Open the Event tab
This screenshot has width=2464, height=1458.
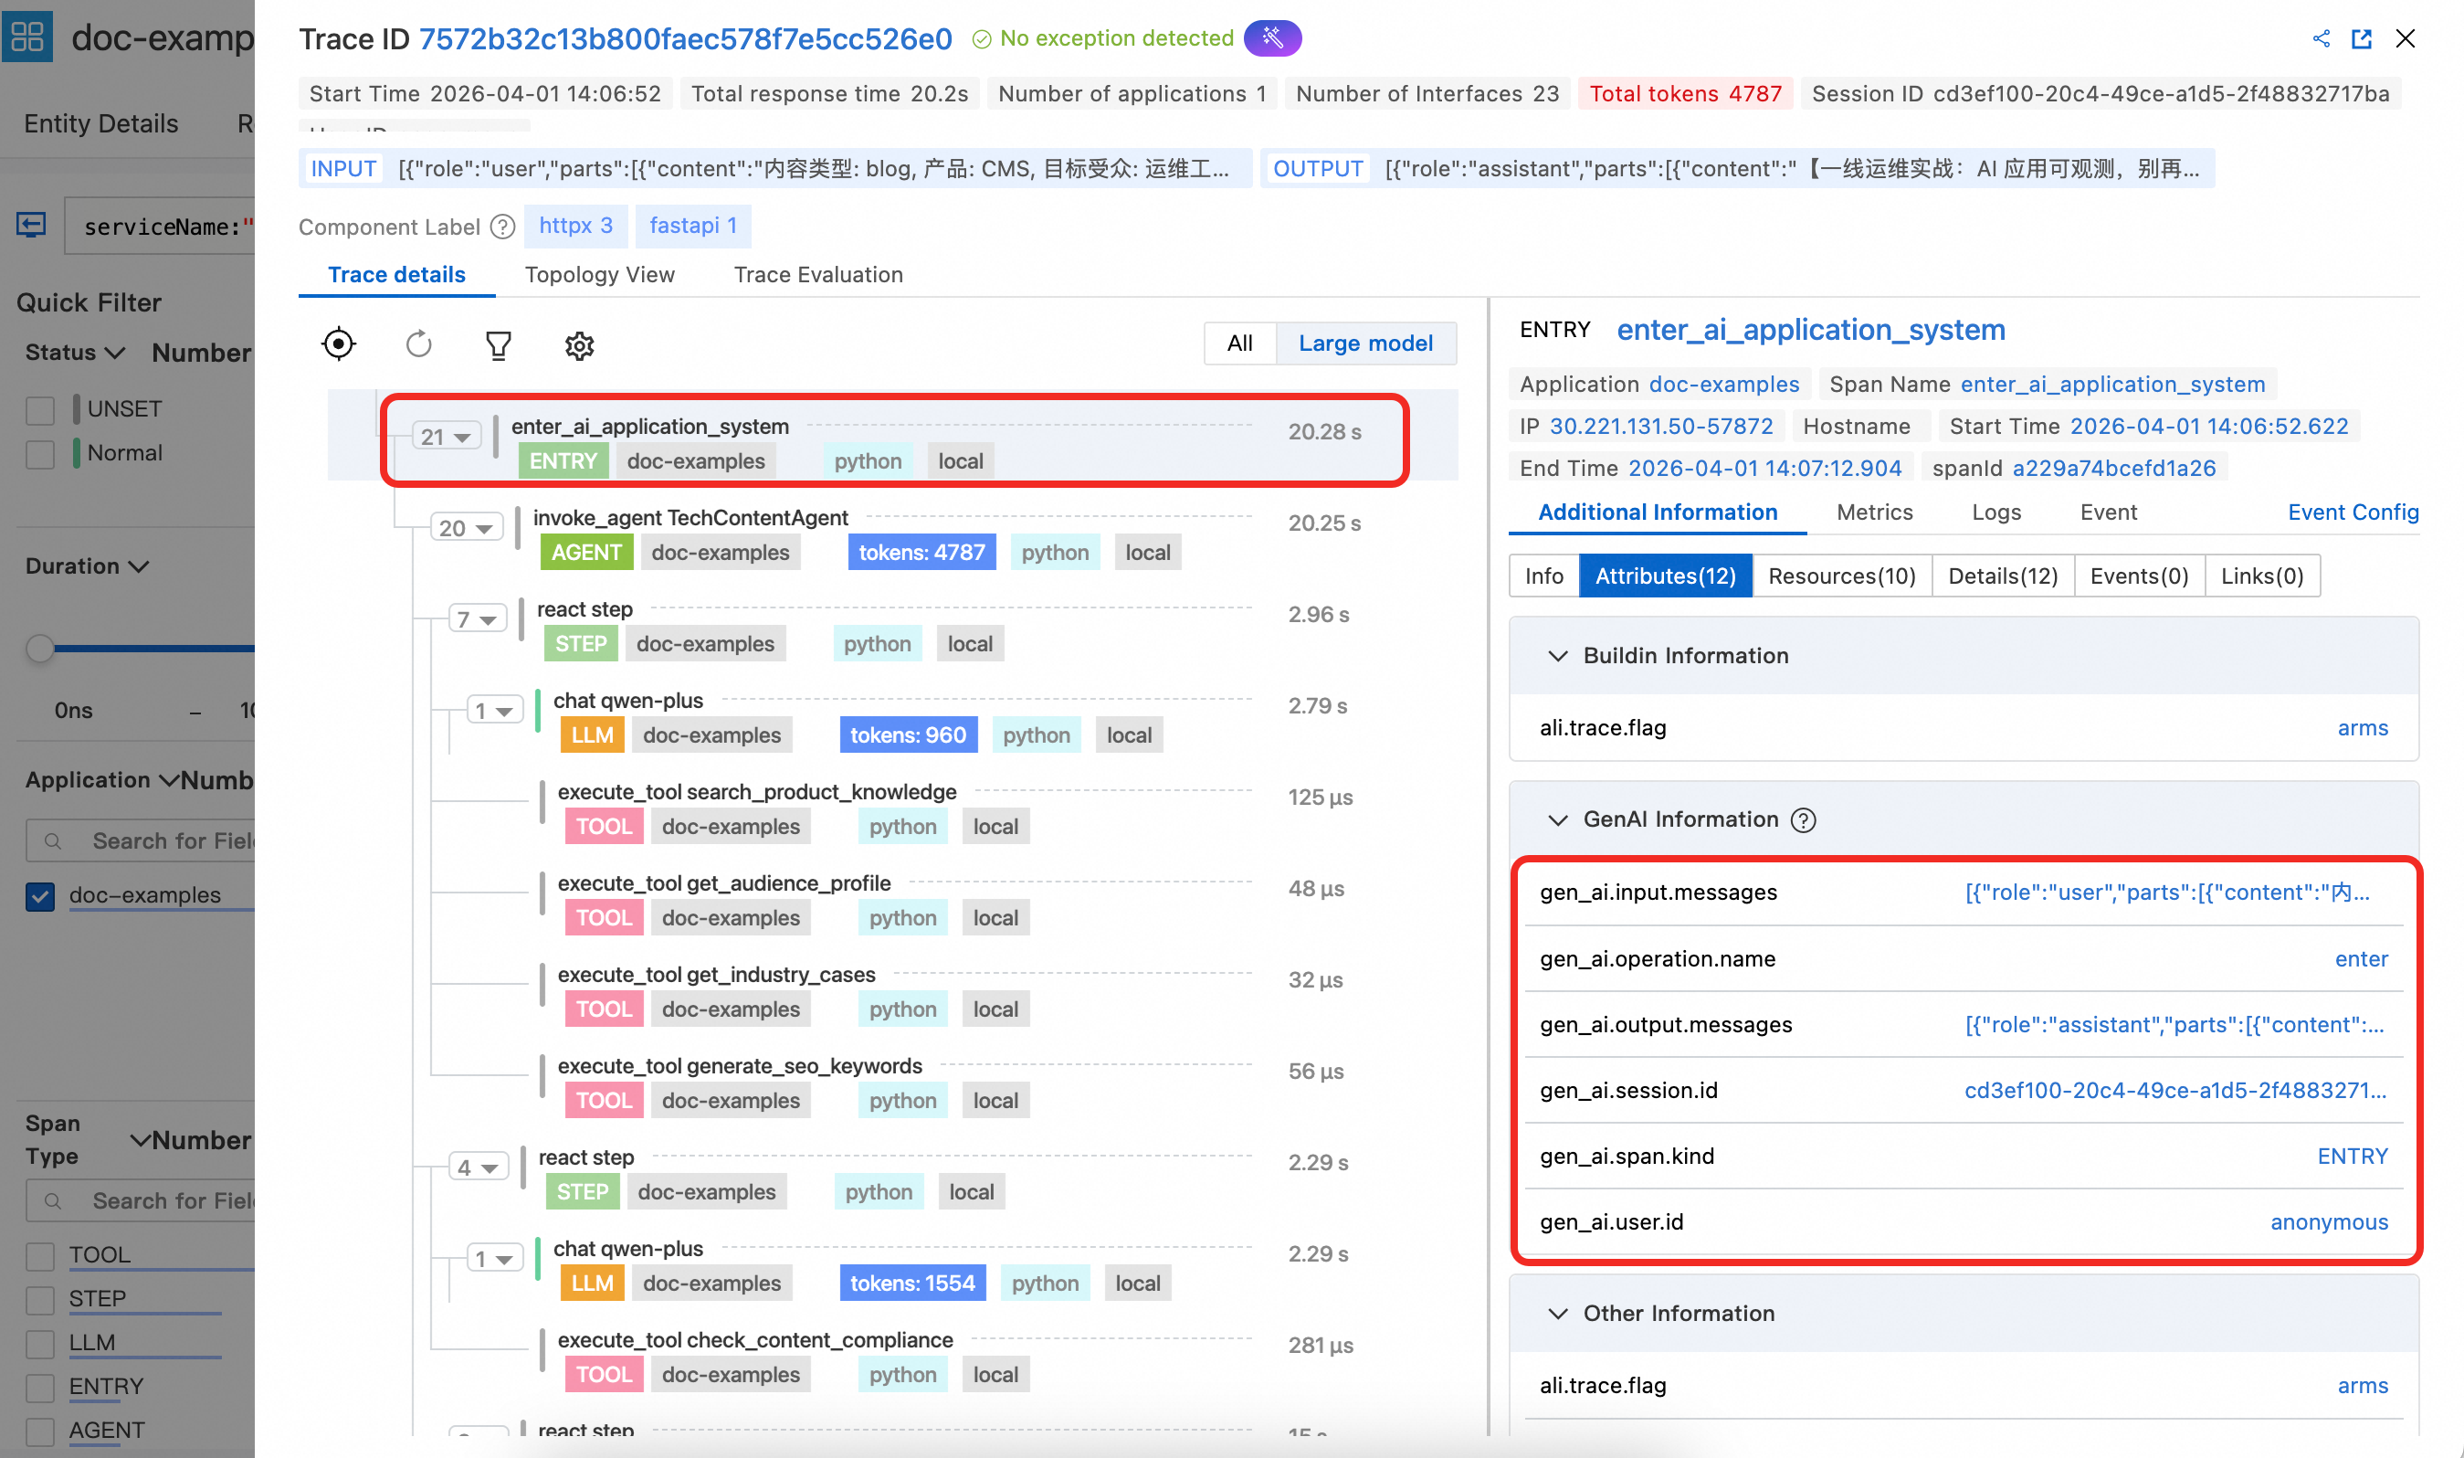coord(2109,512)
